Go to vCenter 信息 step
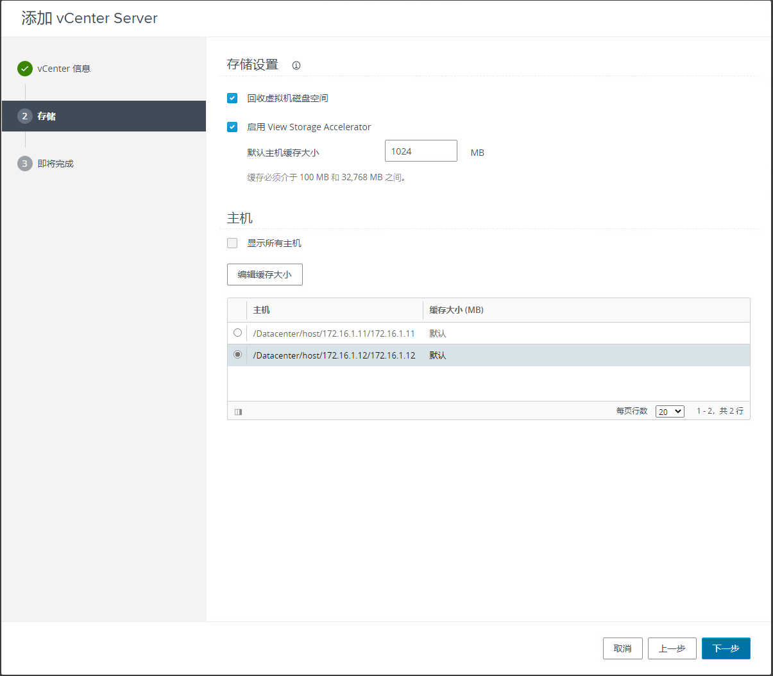Image resolution: width=773 pixels, height=676 pixels. coord(64,69)
